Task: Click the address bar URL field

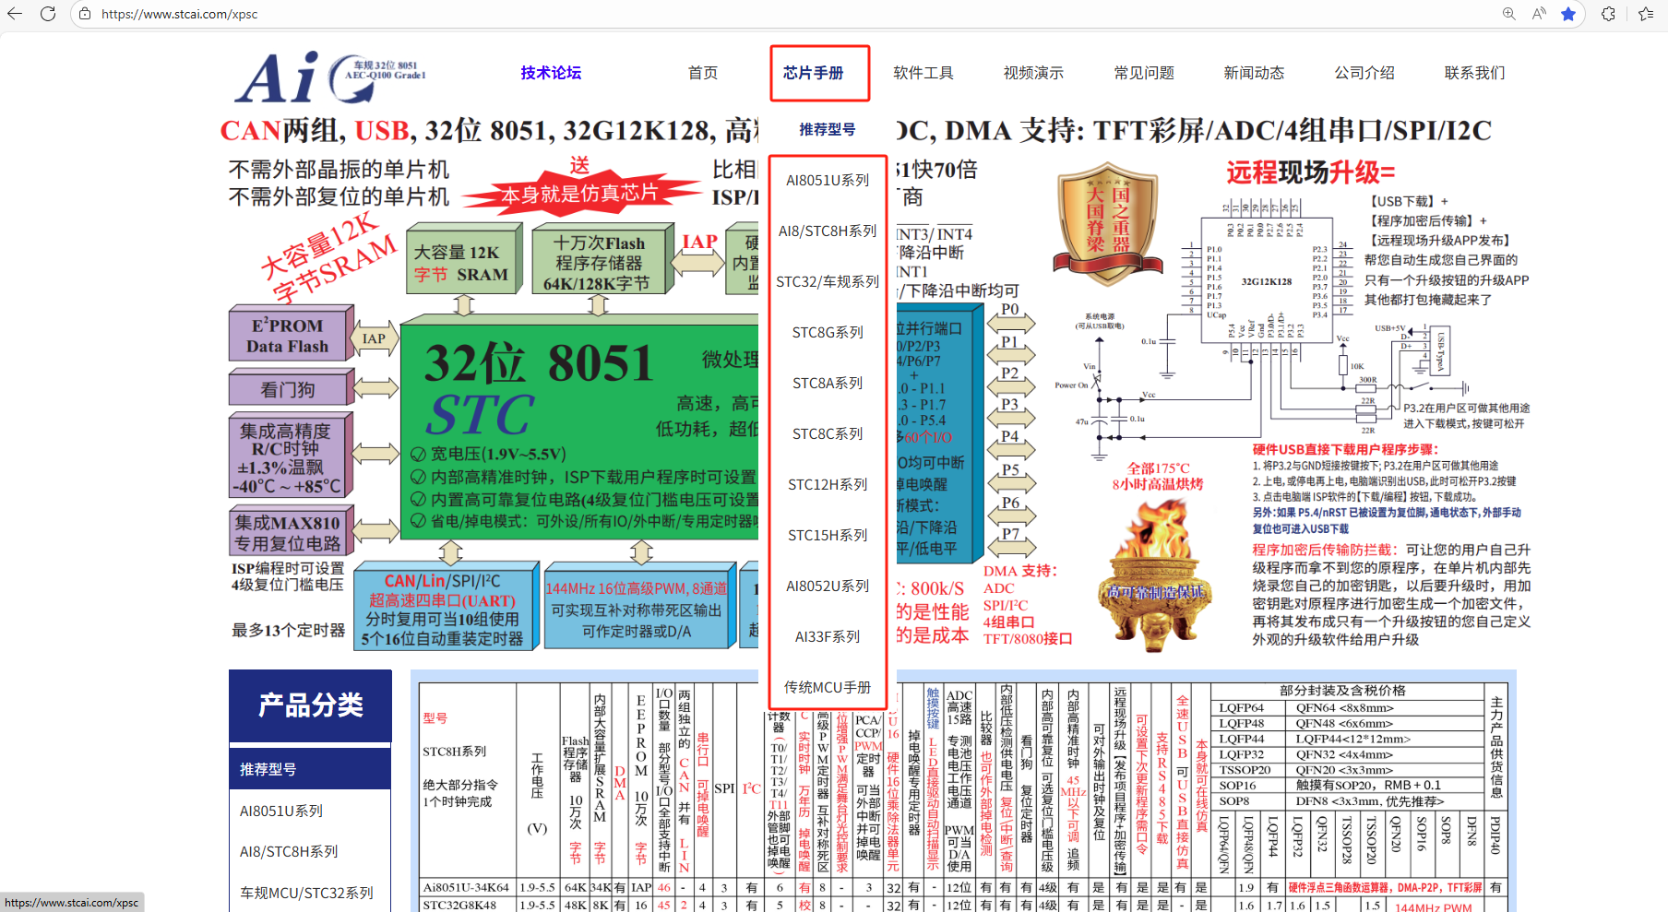Action: (784, 14)
